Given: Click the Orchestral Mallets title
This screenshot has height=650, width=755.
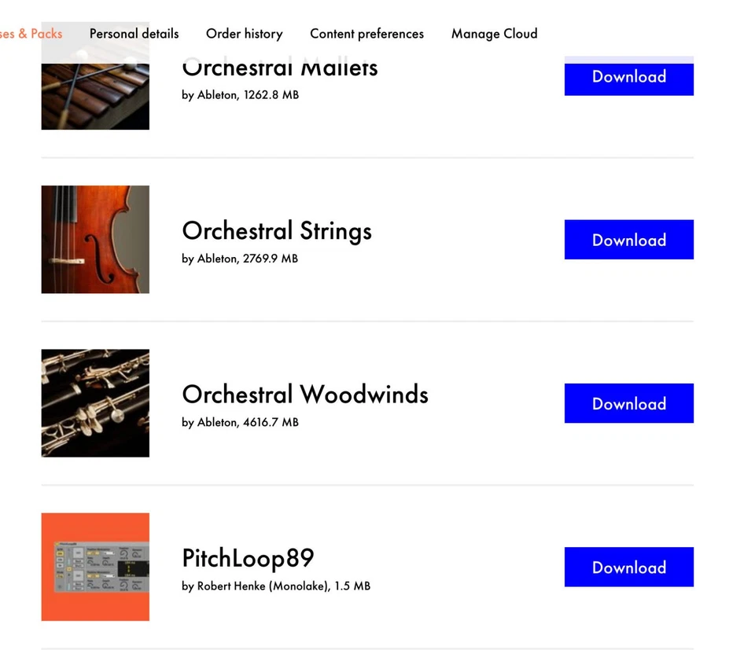Looking at the screenshot, I should point(279,69).
